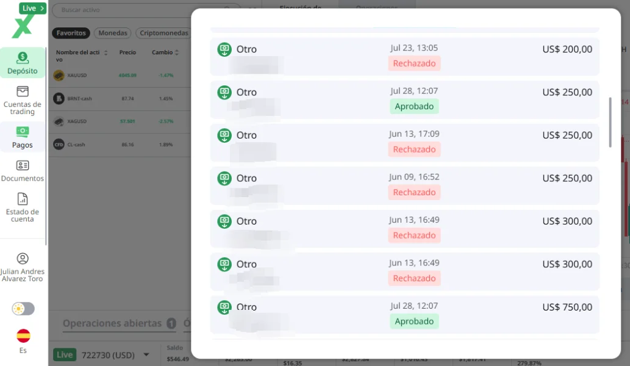Viewport: 630px width, 366px height.
Task: Switch to the Monedas tab
Action: (113, 33)
